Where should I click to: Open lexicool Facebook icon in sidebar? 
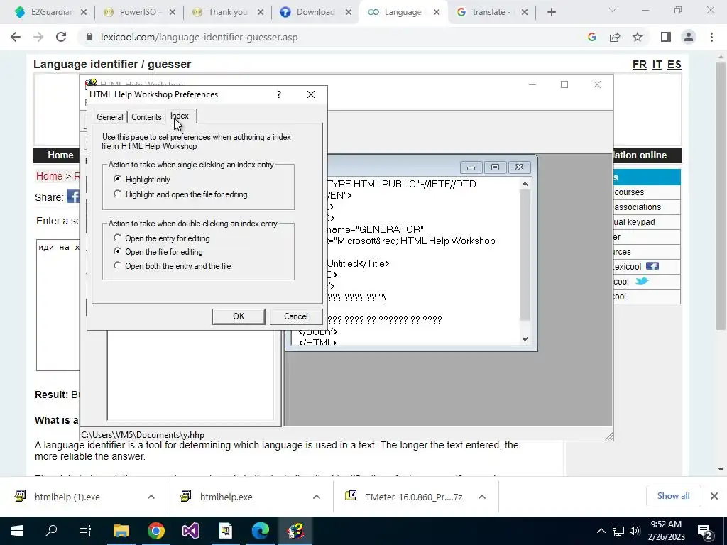(x=652, y=266)
